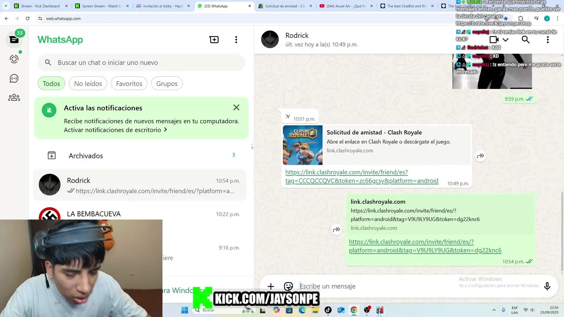
Task: Open the LA BEMBACUEVA group avatar
Action: coord(49,214)
